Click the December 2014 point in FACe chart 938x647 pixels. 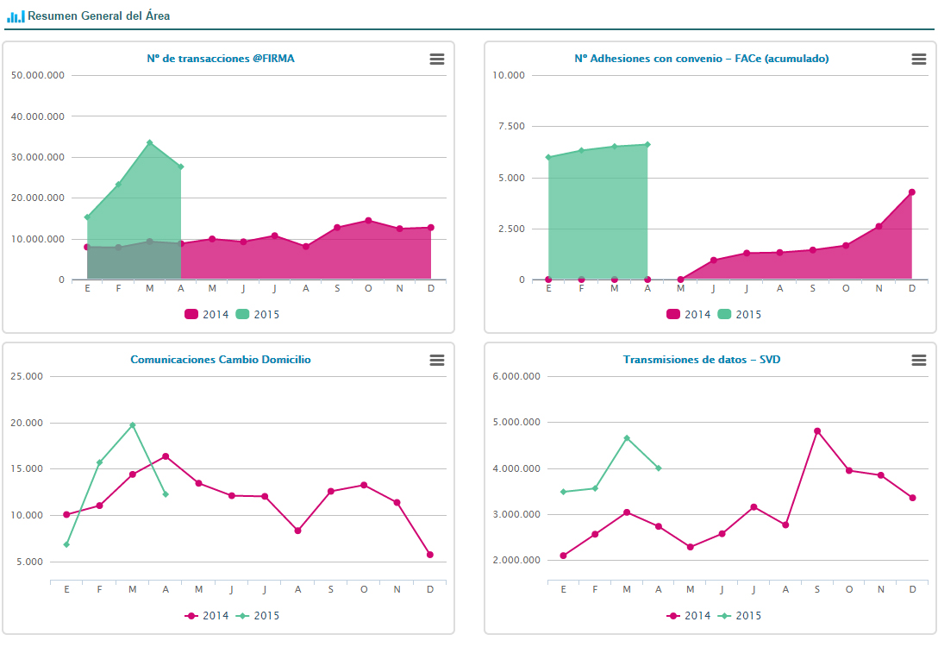911,192
